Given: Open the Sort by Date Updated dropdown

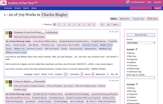Looking at the screenshot, I should tap(141, 43).
